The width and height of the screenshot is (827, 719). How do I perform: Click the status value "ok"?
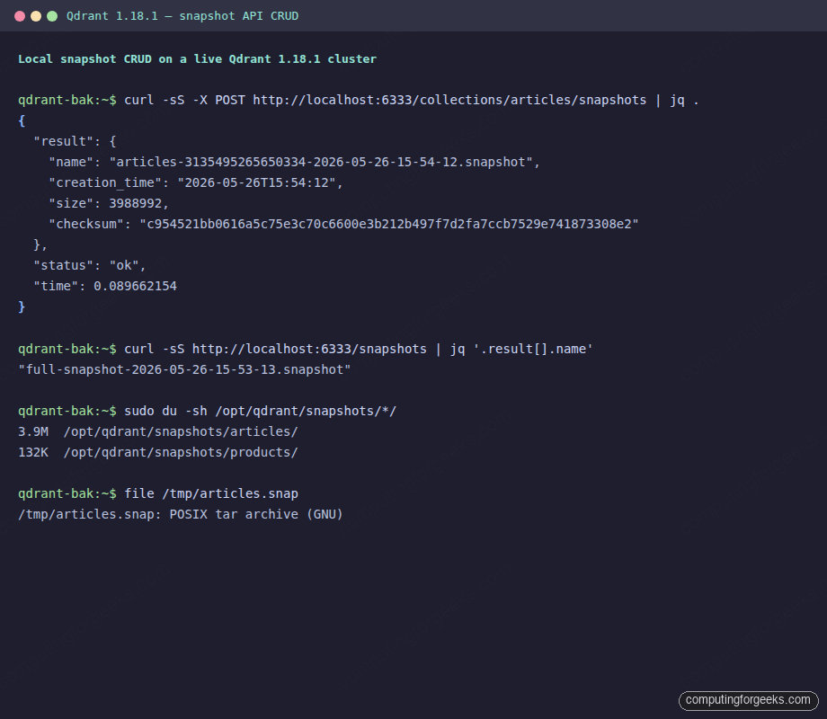(124, 265)
